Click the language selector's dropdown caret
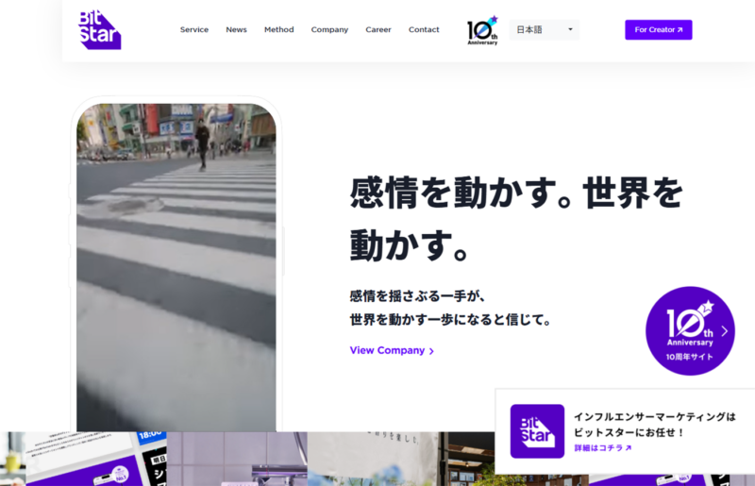The height and width of the screenshot is (486, 755). 570,30
